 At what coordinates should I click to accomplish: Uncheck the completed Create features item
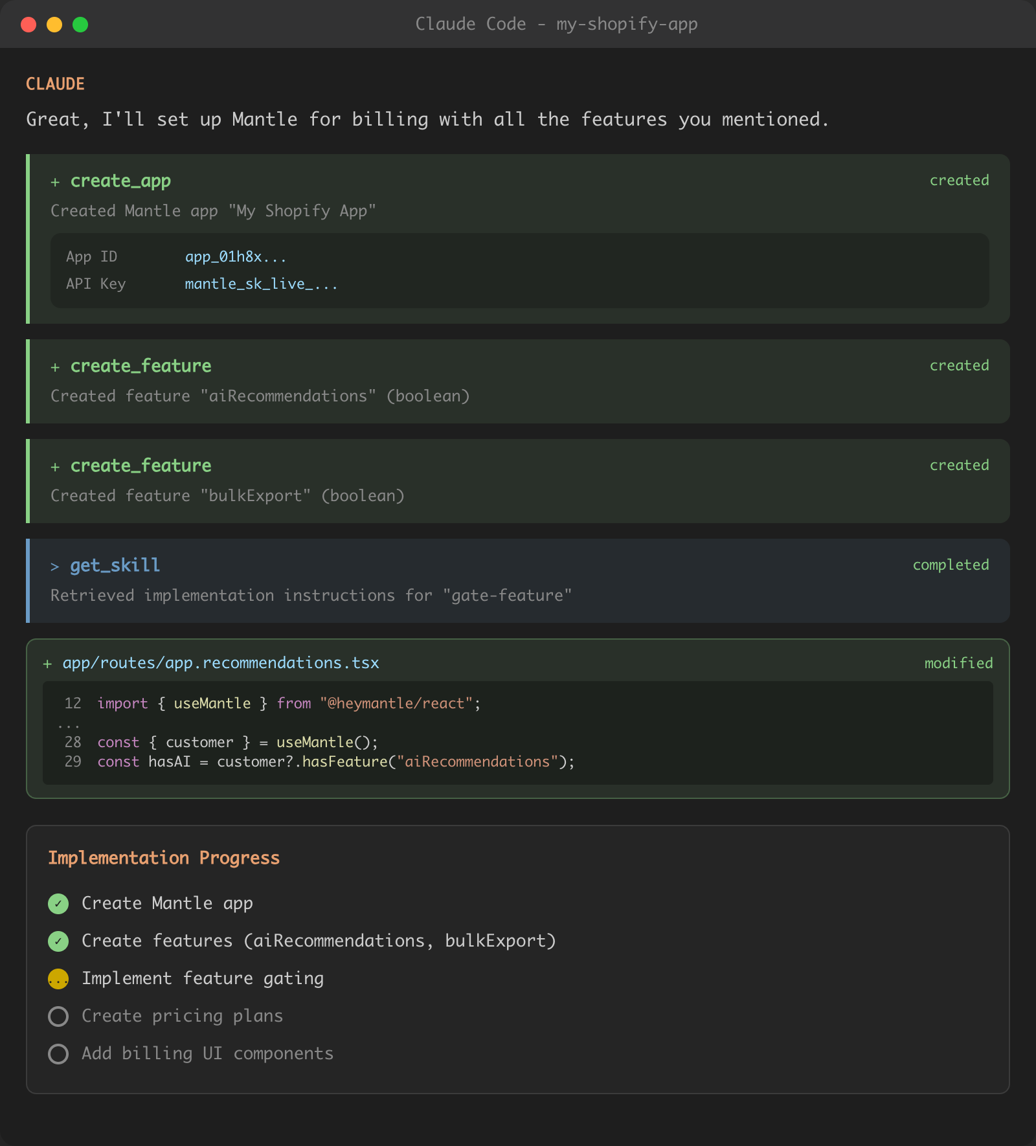(58, 941)
